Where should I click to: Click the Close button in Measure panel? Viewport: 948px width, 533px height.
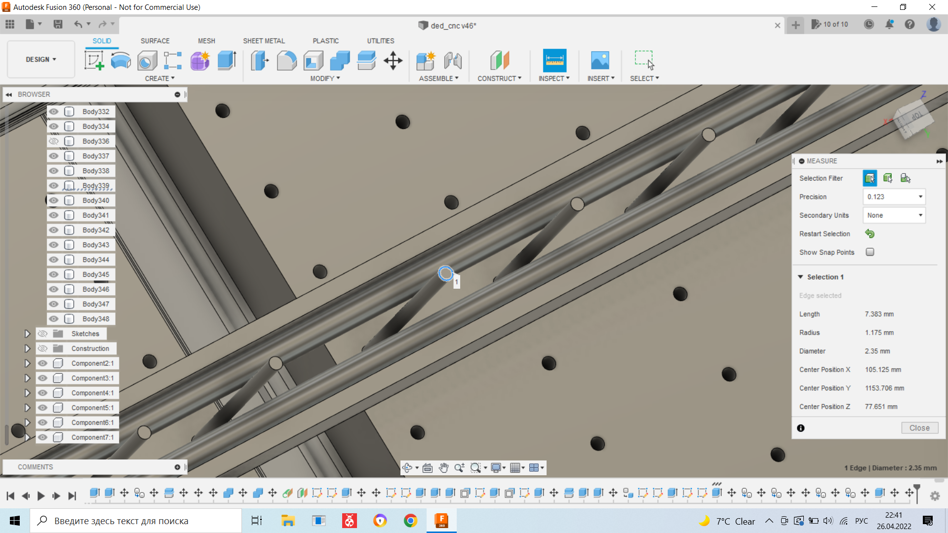pos(919,428)
